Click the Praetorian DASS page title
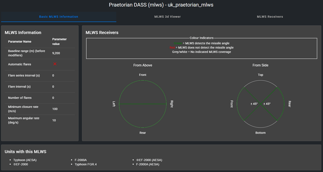323x172 pixels. [x=161, y=5]
